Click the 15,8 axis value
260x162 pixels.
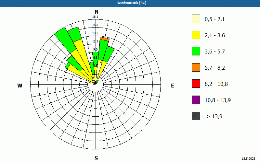coord(95,25)
